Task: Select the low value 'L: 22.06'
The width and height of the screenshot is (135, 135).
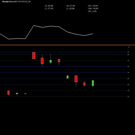Action: 70,9
